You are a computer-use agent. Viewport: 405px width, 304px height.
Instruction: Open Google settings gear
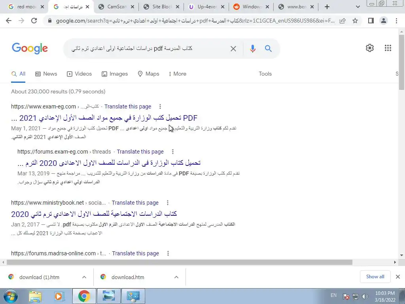pyautogui.click(x=370, y=48)
